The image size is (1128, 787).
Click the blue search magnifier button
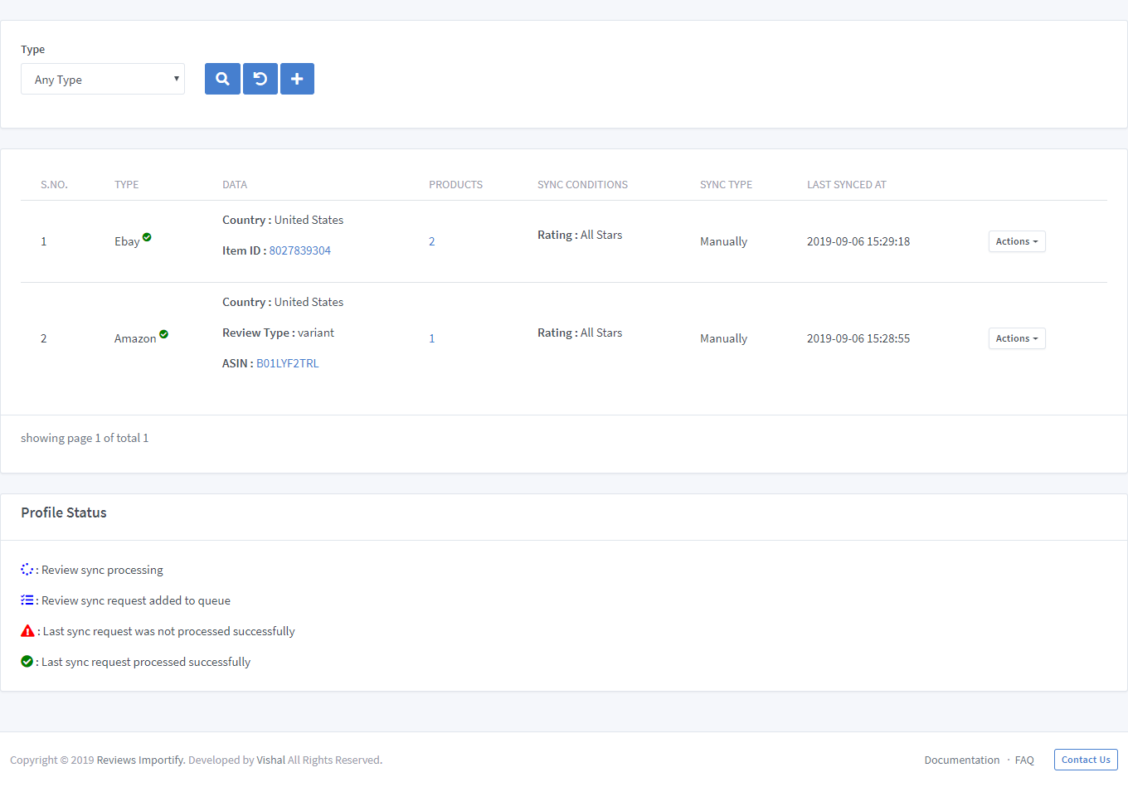pyautogui.click(x=222, y=79)
